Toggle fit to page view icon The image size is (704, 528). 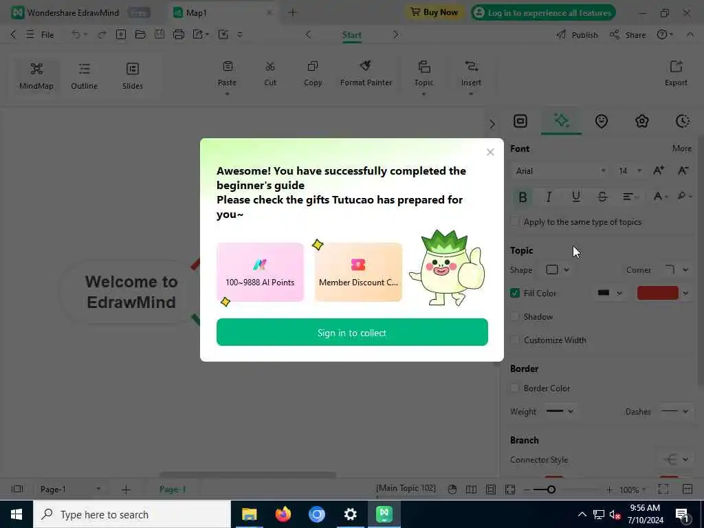point(510,489)
